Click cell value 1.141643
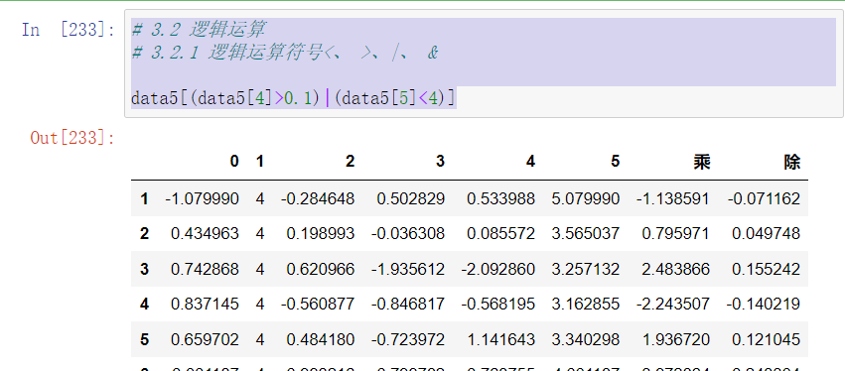 (x=501, y=340)
